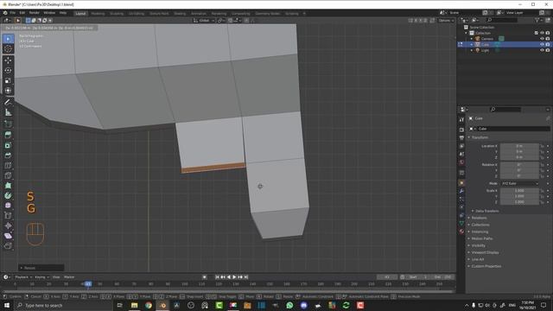Toggle render visibility of Cube
This screenshot has width=553, height=311.
tap(548, 44)
